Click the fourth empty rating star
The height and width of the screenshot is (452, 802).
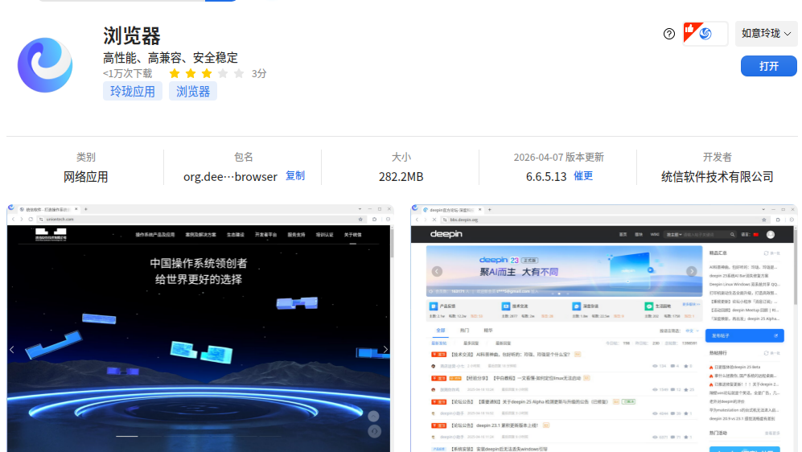click(223, 74)
